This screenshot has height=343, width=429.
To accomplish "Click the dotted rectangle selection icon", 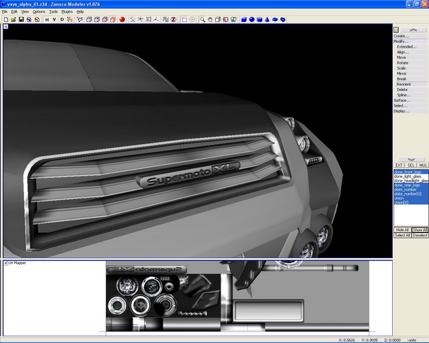I will pos(184,19).
